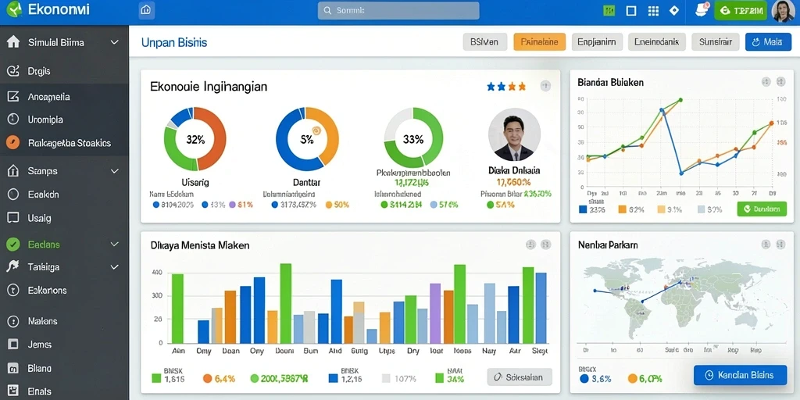Click first round icon in Nenbai Parkam
Viewport: 800px width, 400px height.
[766, 245]
